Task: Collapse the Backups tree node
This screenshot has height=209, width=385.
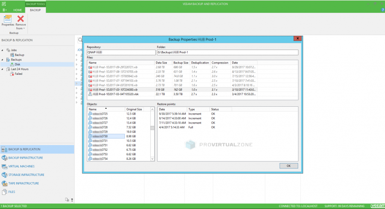Action: tap(3, 60)
